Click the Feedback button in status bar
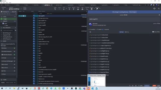 pos(147,85)
